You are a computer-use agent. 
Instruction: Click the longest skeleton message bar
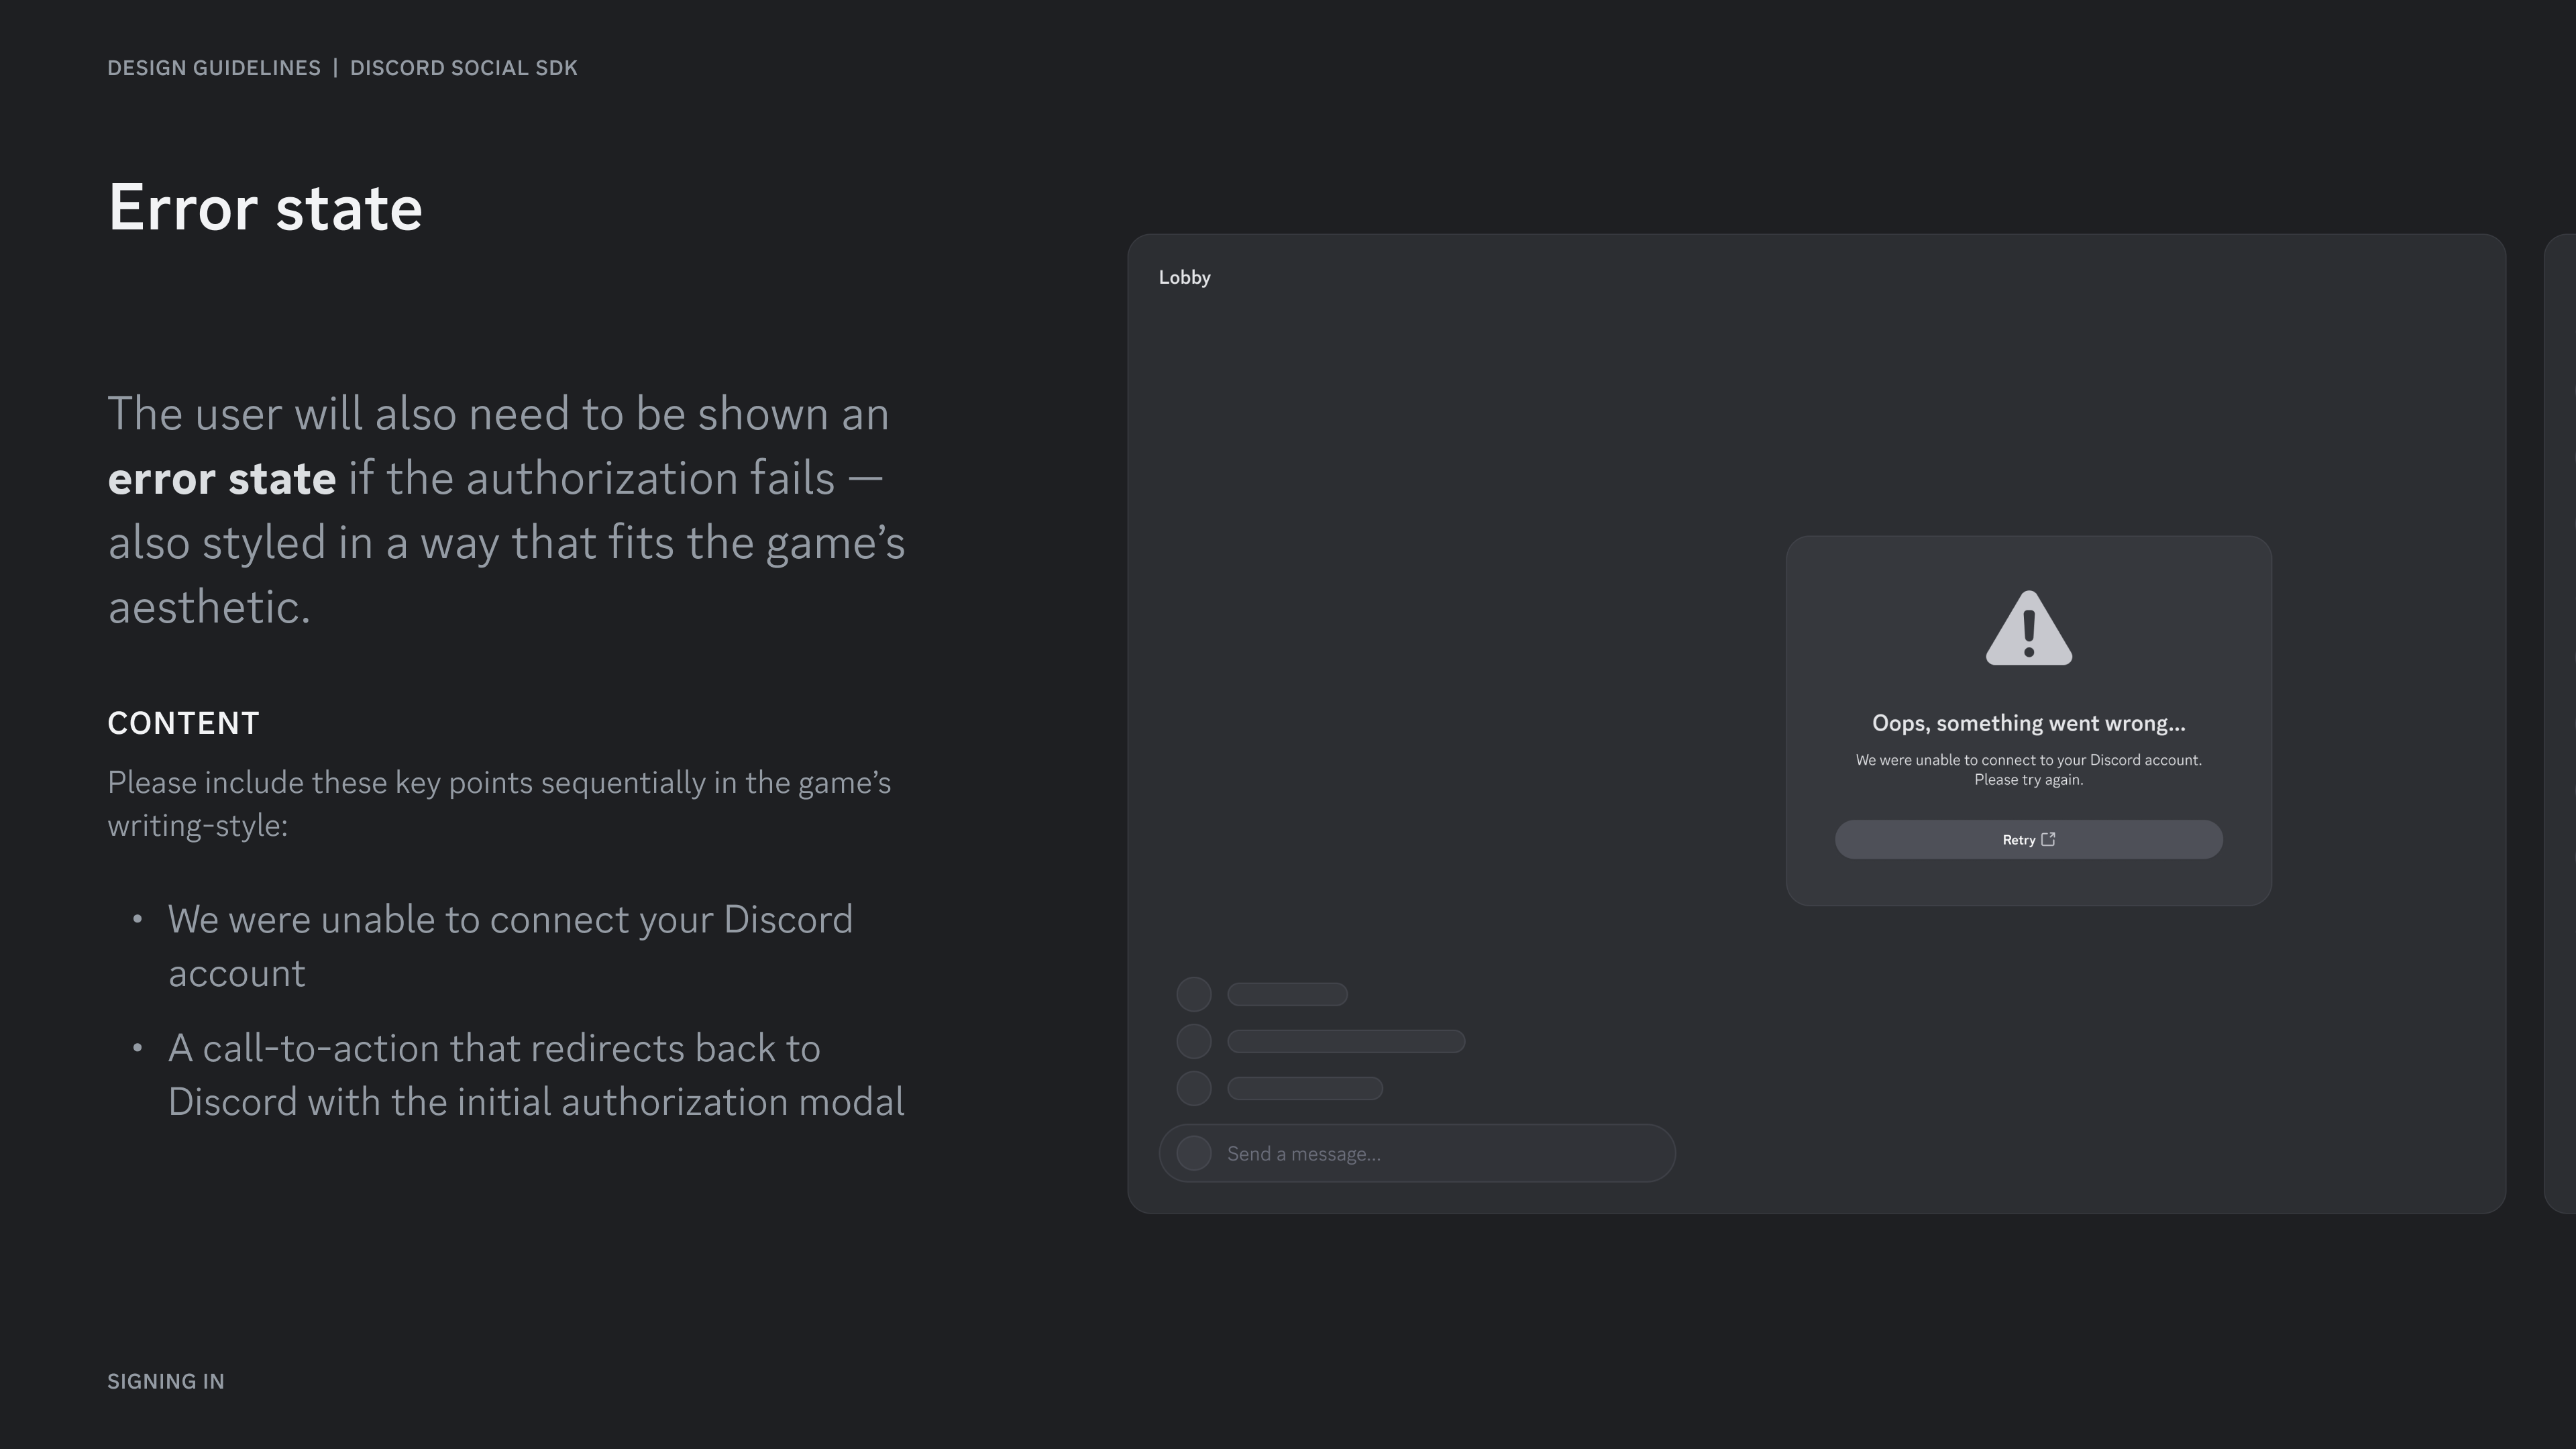pos(1347,1041)
